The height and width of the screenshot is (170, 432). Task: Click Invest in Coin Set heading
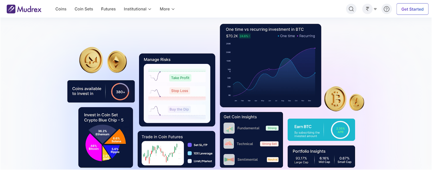coord(104,117)
